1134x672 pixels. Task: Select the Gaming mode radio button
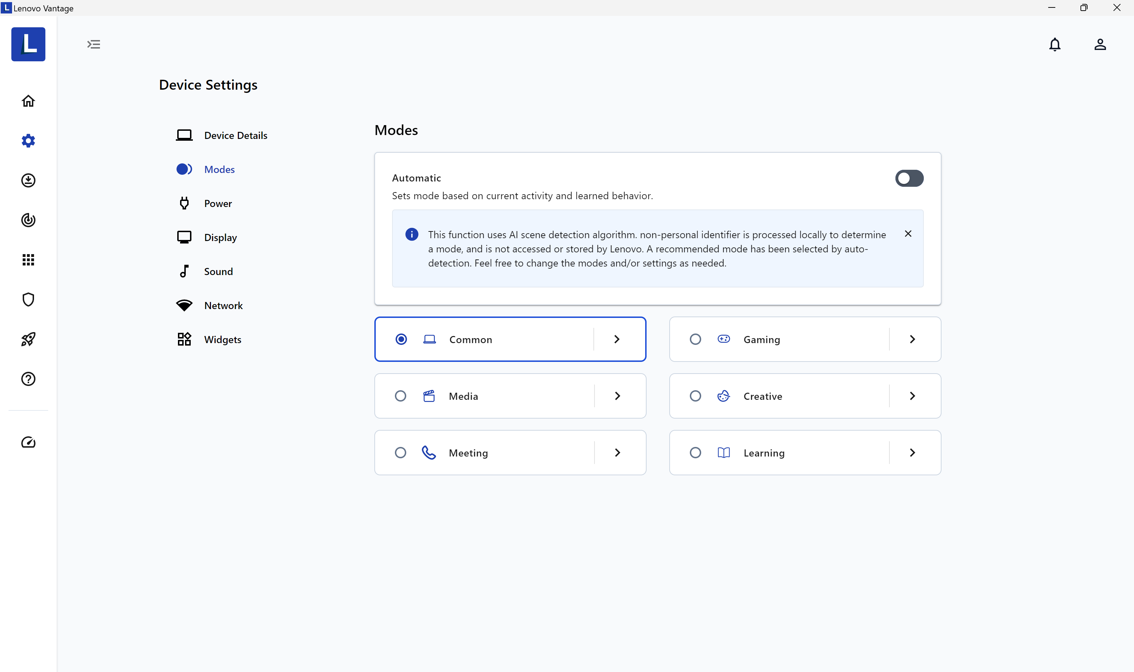coord(695,339)
